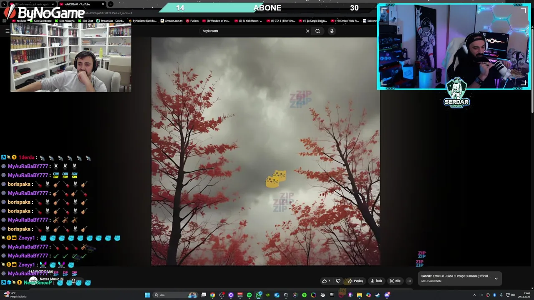Open the volume control in the tray
Image resolution: width=534 pixels, height=300 pixels.
pos(513,295)
